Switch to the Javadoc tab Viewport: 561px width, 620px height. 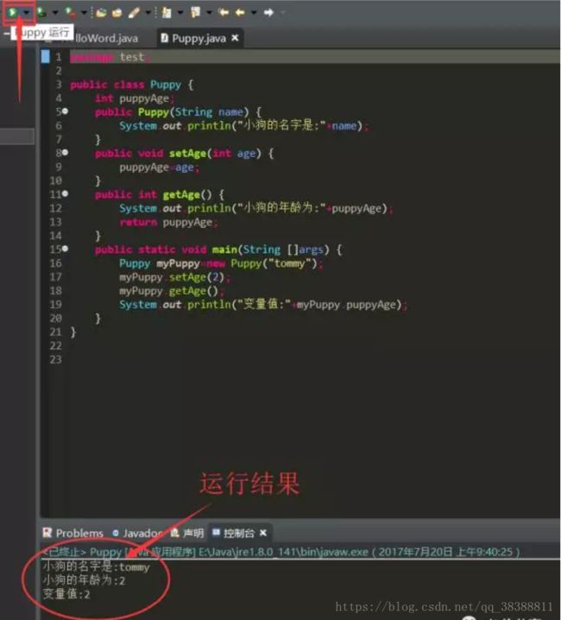click(138, 534)
